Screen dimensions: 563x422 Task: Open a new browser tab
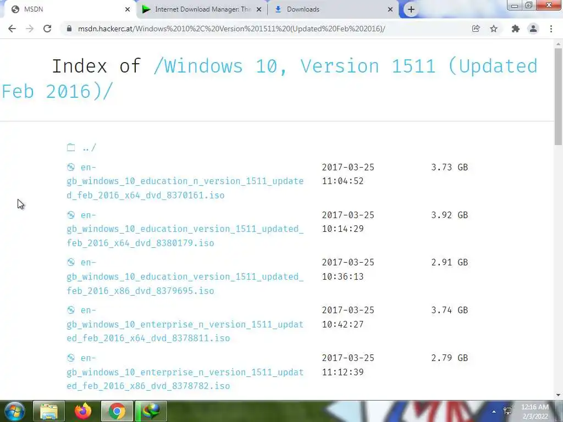coord(411,9)
